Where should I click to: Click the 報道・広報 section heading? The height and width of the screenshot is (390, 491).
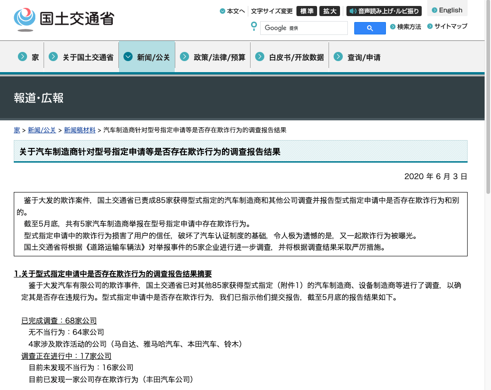(x=39, y=98)
